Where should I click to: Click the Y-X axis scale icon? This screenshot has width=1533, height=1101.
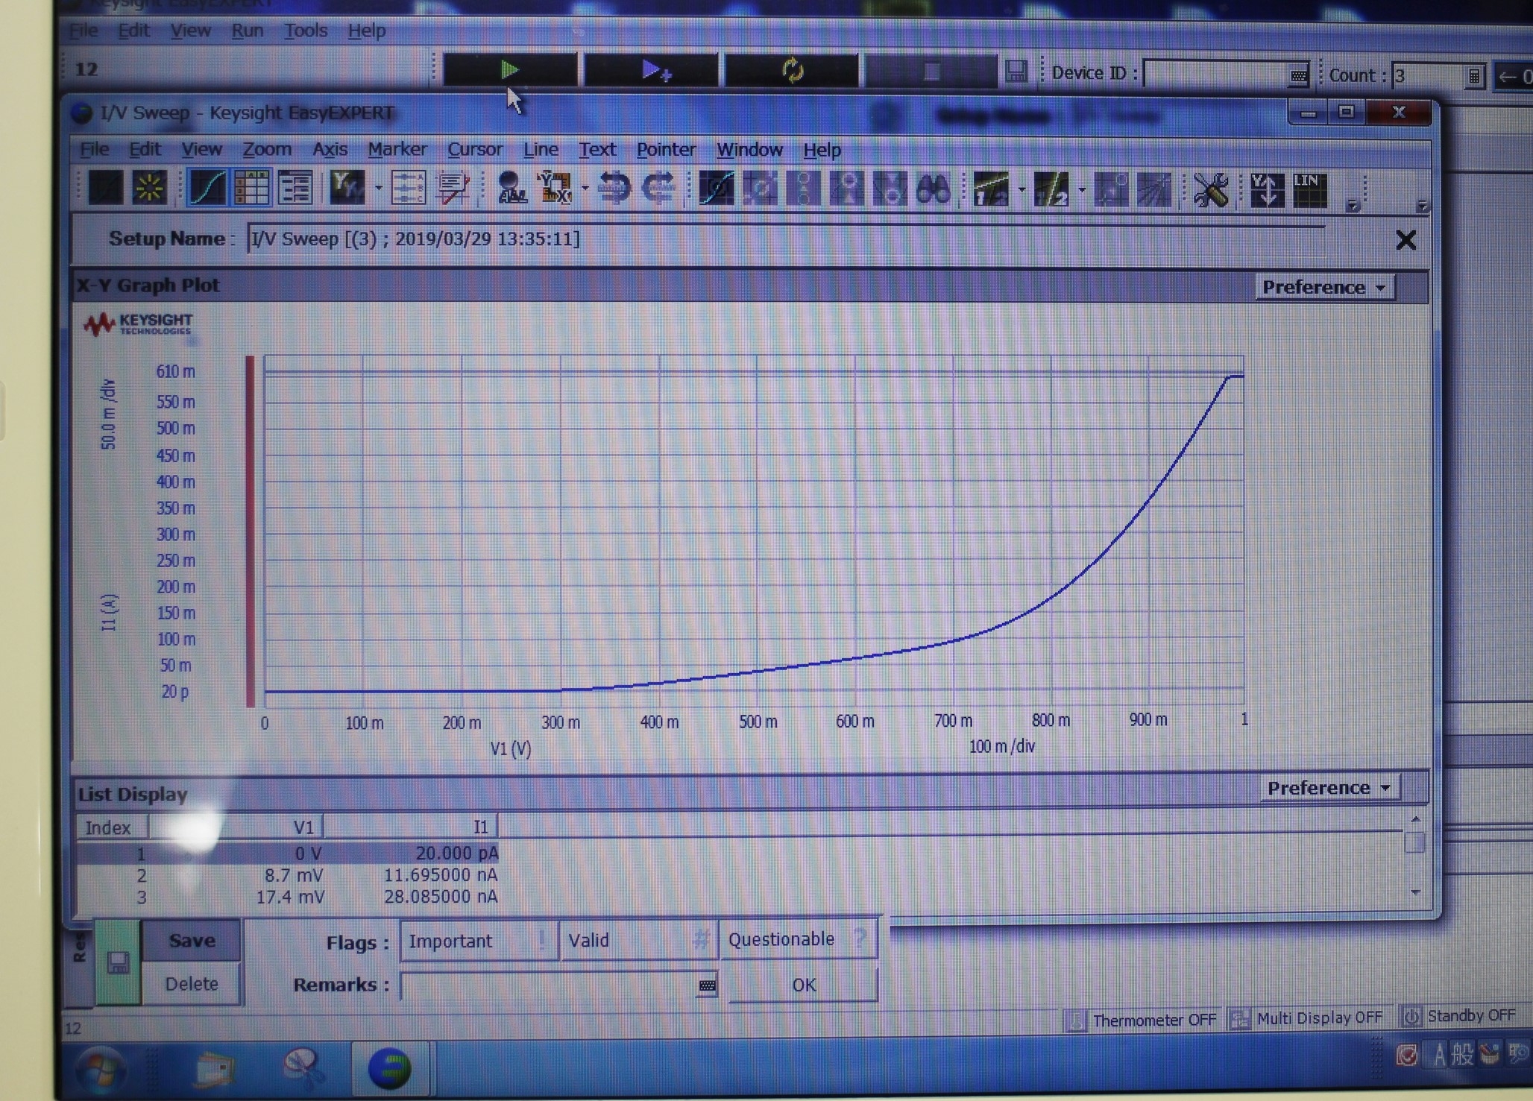point(555,188)
